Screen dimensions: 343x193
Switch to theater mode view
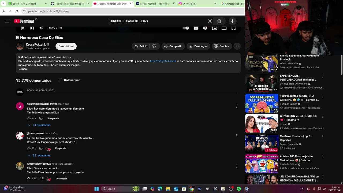(224, 28)
